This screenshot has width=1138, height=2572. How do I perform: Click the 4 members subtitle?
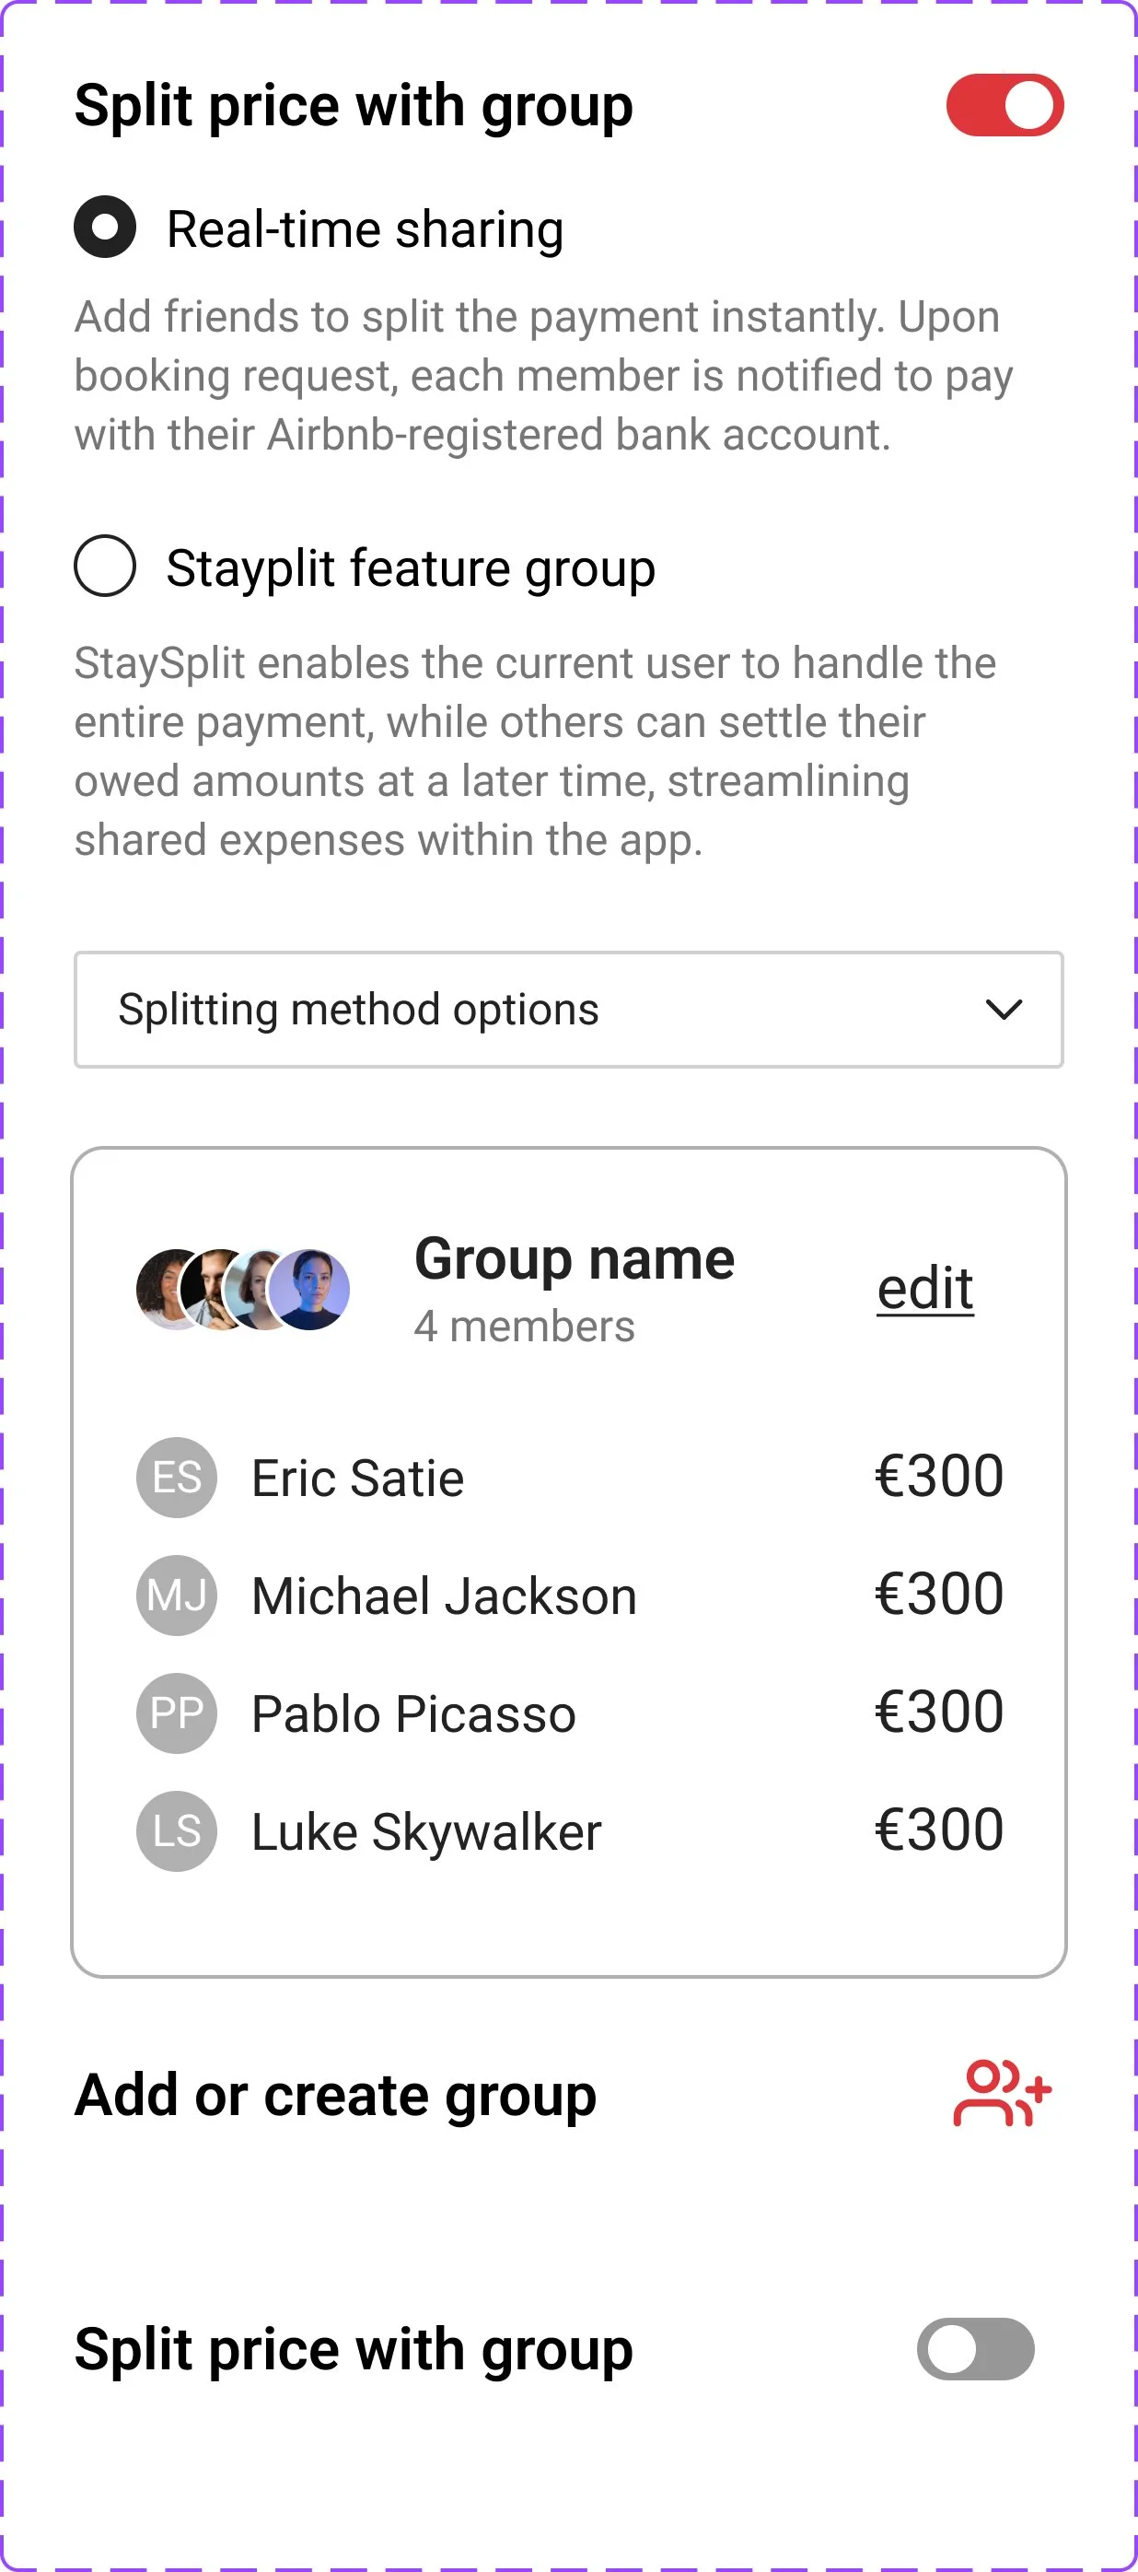[524, 1326]
